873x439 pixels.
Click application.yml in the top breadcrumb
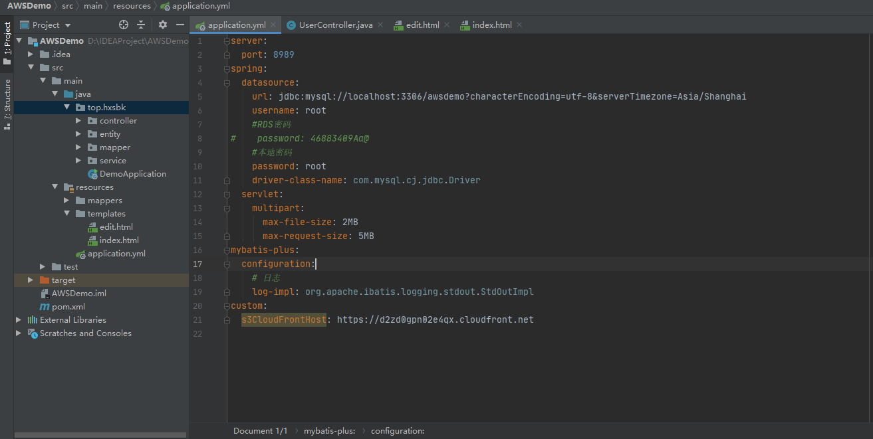[x=201, y=6]
